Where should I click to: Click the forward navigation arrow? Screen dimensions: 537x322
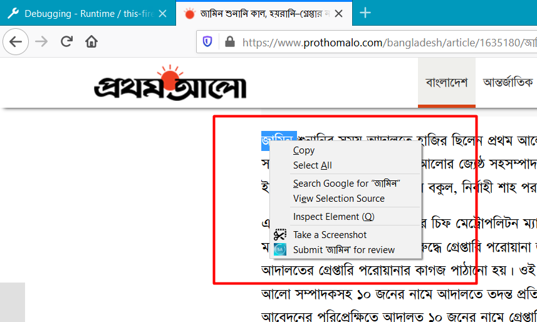(41, 42)
